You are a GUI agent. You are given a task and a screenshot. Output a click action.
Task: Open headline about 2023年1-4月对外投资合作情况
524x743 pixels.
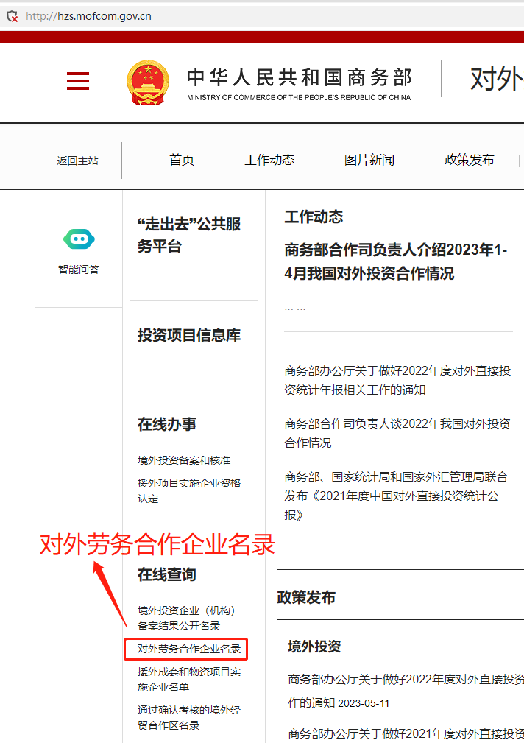click(395, 261)
